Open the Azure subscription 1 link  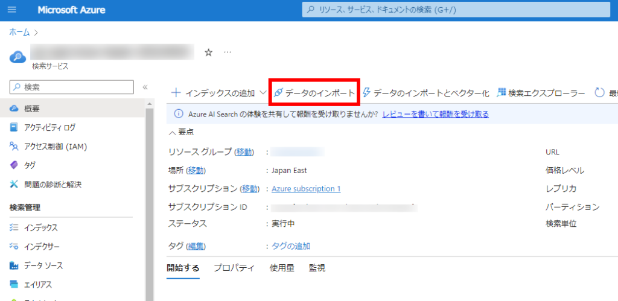click(306, 189)
